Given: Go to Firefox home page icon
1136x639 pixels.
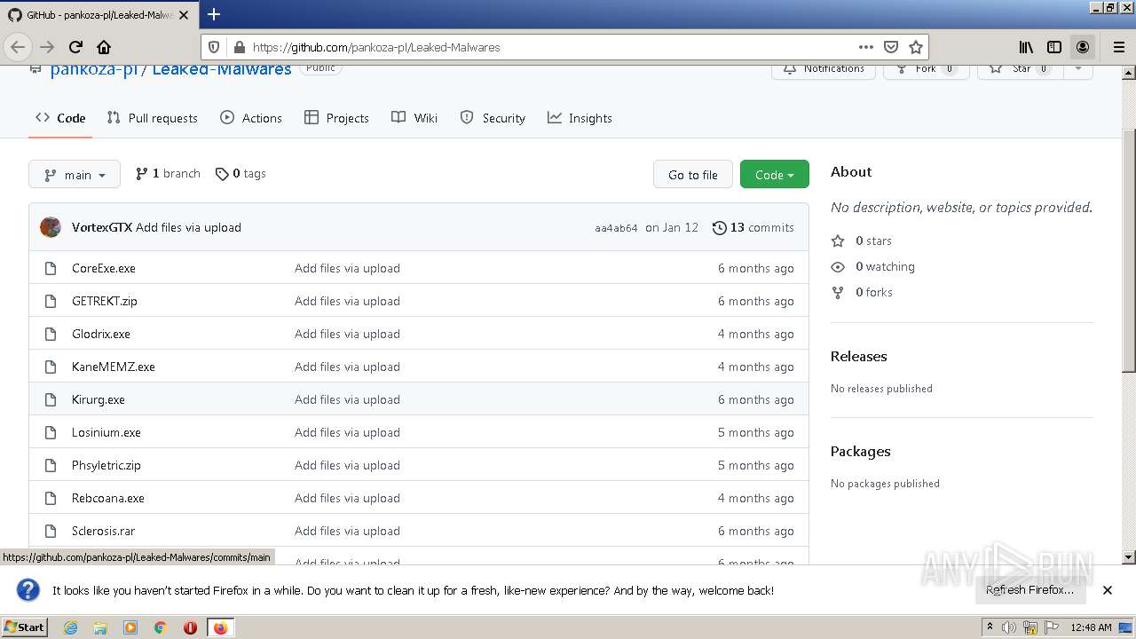Looking at the screenshot, I should [x=104, y=47].
